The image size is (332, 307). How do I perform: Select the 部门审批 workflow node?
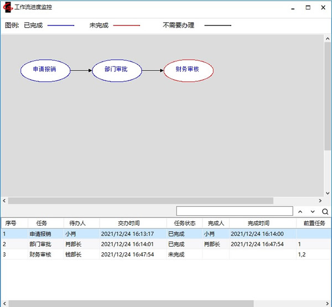[x=117, y=70]
